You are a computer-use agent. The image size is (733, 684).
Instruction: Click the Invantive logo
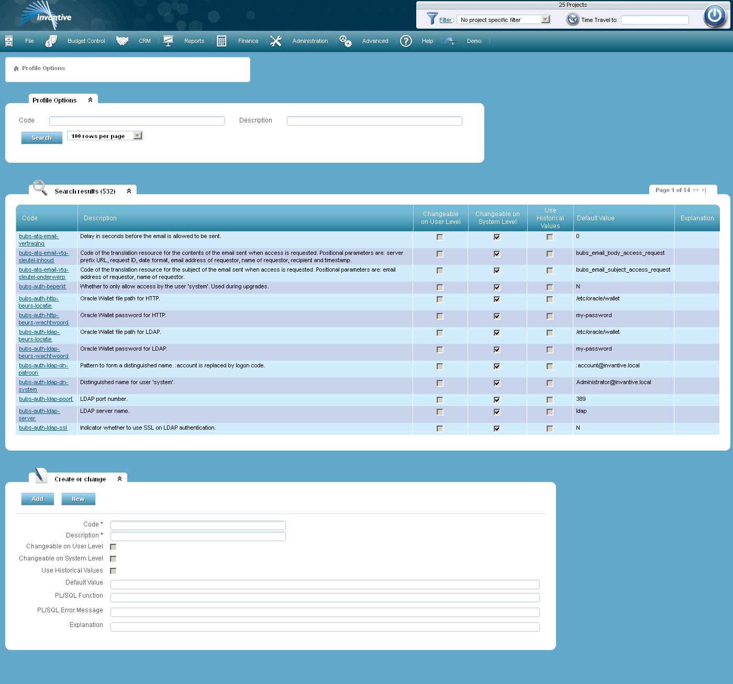pos(45,16)
